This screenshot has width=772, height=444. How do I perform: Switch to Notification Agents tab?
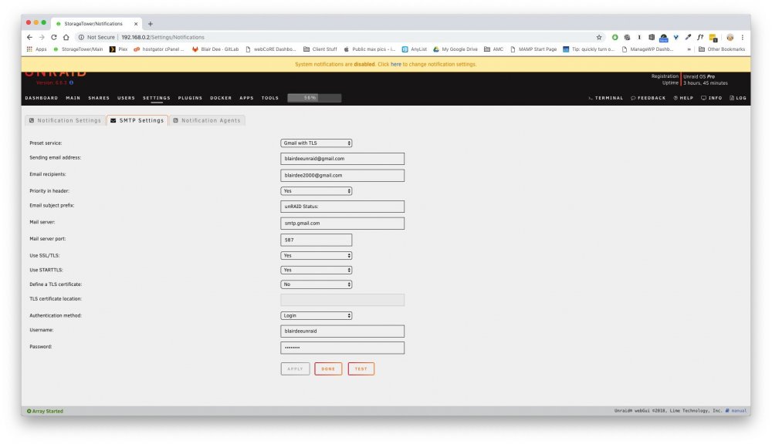point(207,120)
